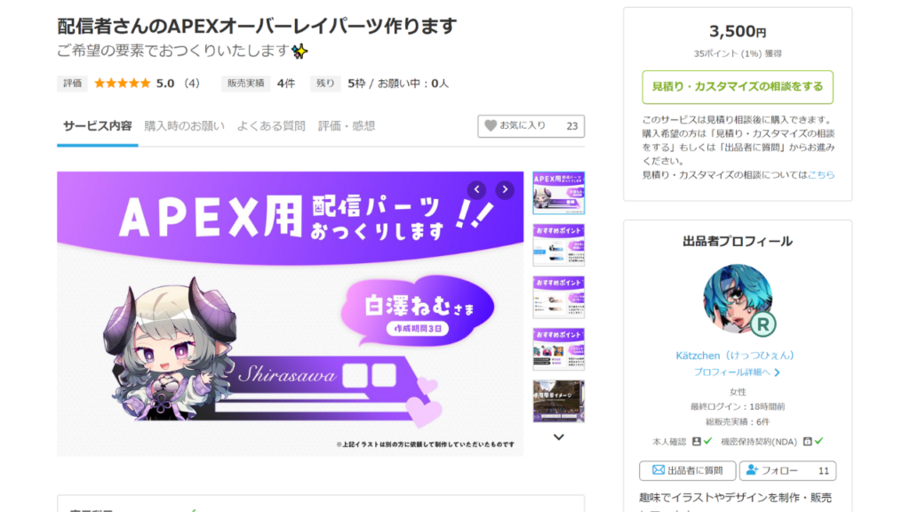The width and height of the screenshot is (910, 512).
Task: Select third おすすめポイント thumbnail
Action: point(558,297)
